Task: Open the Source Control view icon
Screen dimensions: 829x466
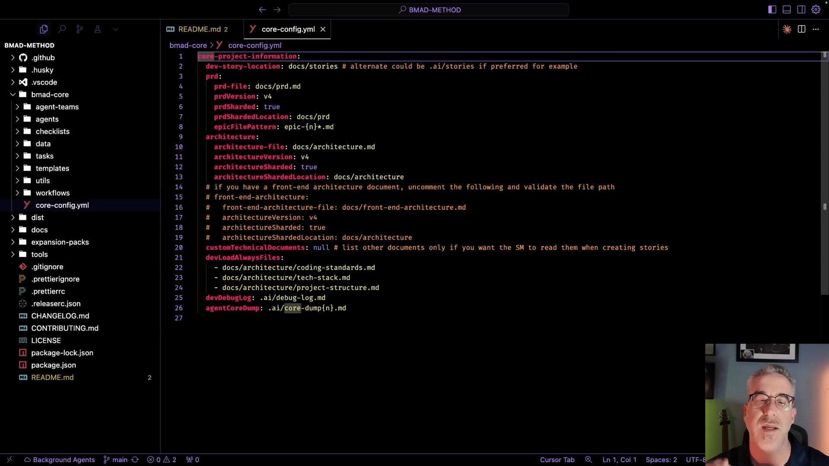Action: [79, 29]
